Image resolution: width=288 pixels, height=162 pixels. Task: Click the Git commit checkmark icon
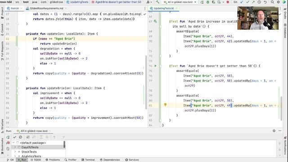(x=247, y=2)
